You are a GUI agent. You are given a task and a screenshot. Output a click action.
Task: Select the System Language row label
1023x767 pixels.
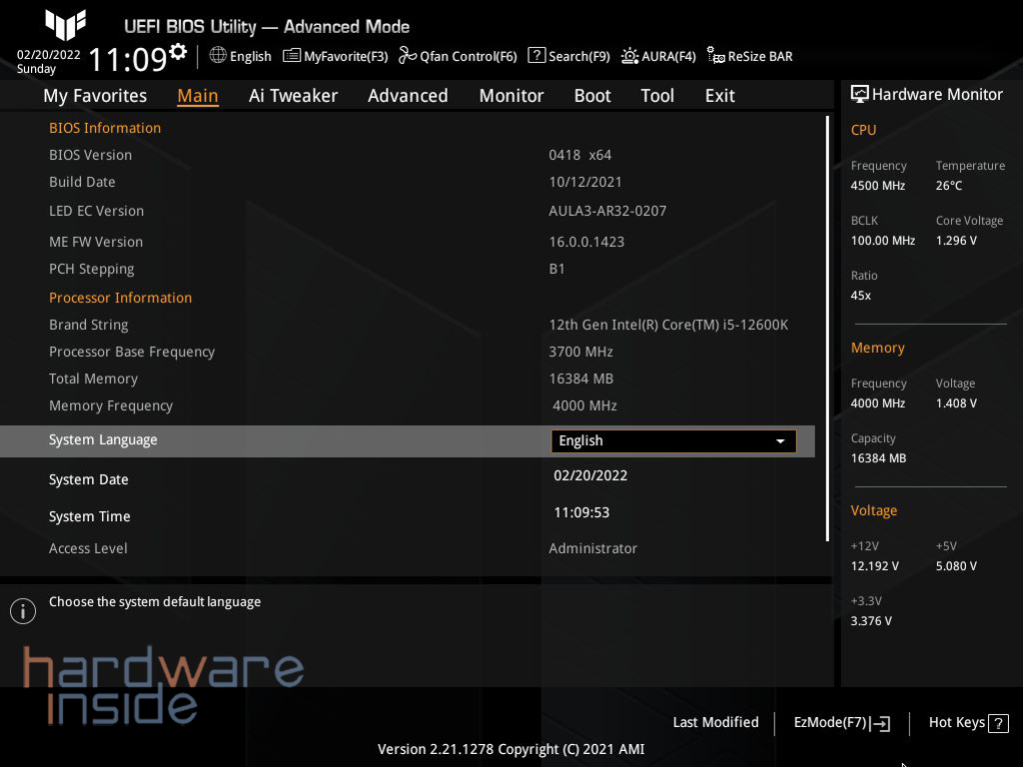click(x=103, y=440)
